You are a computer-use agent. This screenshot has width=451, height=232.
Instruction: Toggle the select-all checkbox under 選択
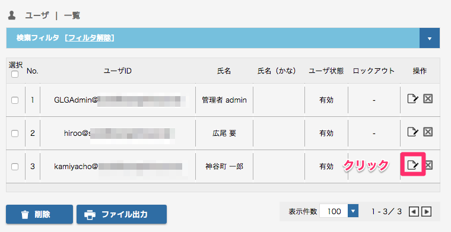pos(15,74)
